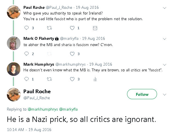Retweet Paul Roche's first tweet
The height and width of the screenshot is (135, 175).
coord(49,28)
